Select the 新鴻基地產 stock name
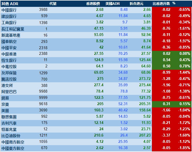192x152 pixels. pos(11,35)
